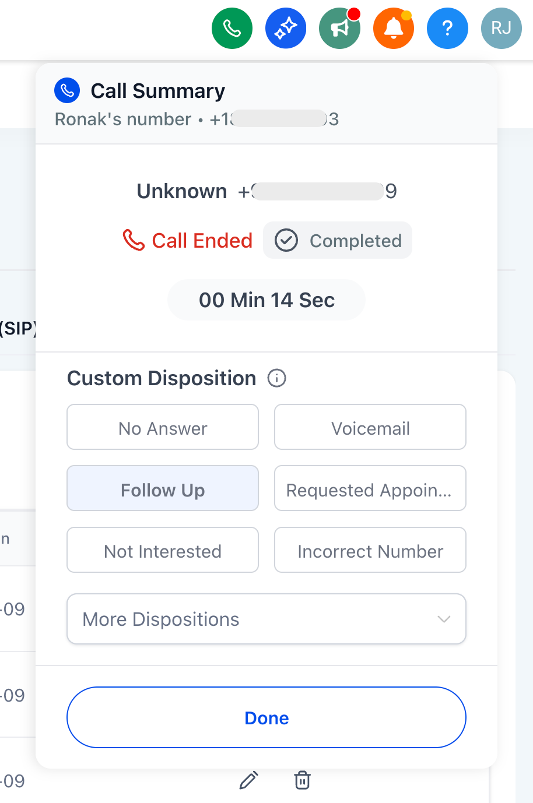Select the No Answer disposition

pos(163,427)
